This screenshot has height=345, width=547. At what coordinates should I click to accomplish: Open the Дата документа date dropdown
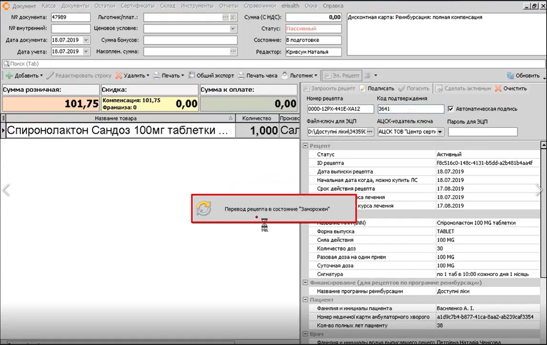86,40
